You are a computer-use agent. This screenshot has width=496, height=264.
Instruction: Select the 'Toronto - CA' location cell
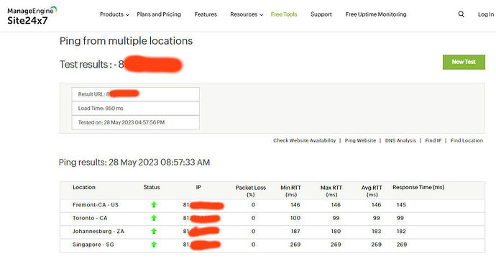point(90,218)
